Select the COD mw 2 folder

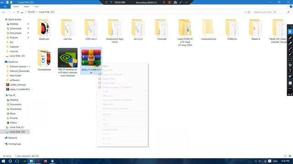pyautogui.click(x=91, y=30)
